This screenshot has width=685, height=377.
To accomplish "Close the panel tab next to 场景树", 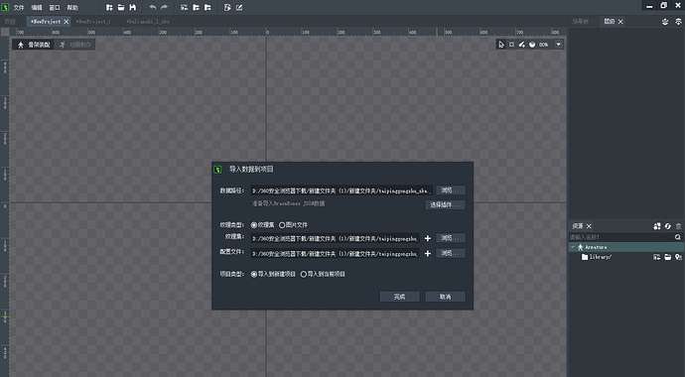I will click(x=620, y=22).
